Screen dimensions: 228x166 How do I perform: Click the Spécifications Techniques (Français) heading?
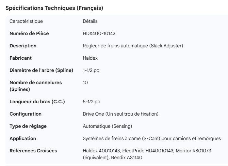point(54,9)
